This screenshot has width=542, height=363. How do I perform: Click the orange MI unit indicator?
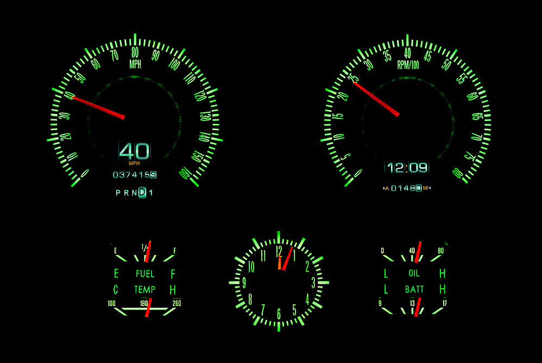point(426,188)
